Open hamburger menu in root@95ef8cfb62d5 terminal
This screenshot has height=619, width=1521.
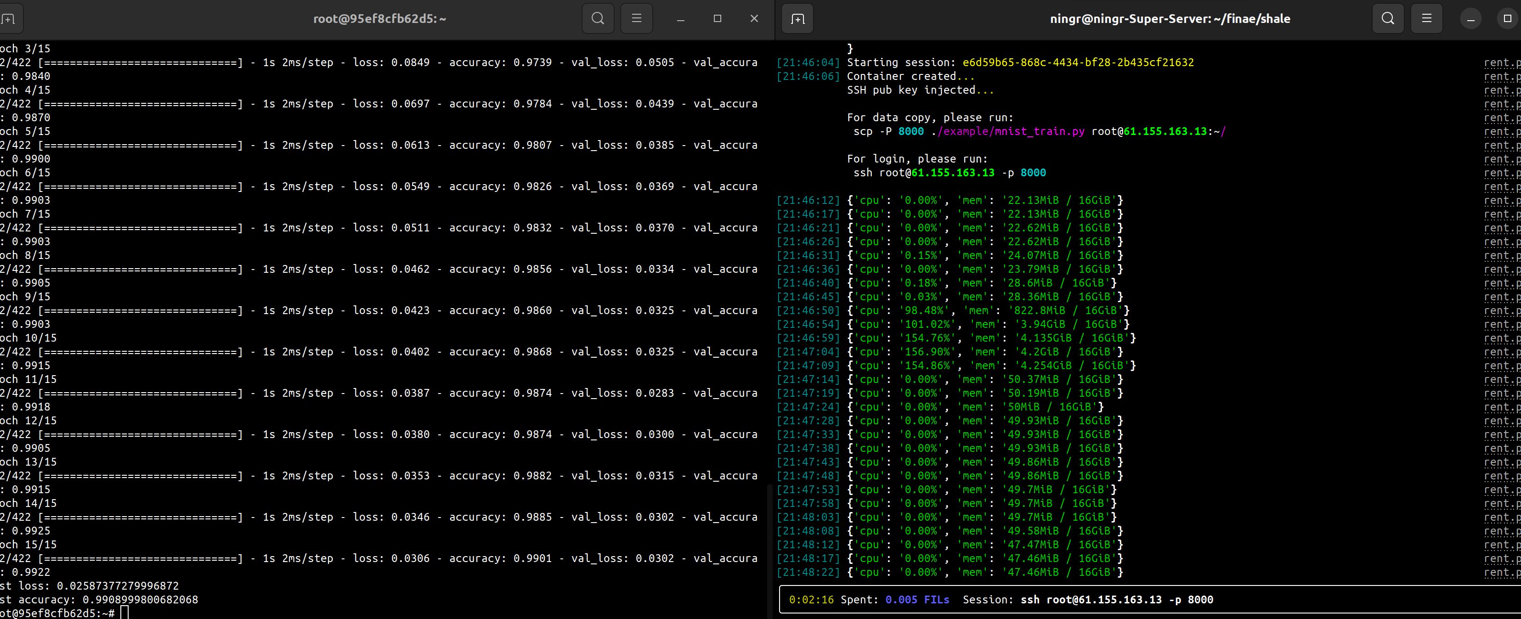[x=637, y=19]
